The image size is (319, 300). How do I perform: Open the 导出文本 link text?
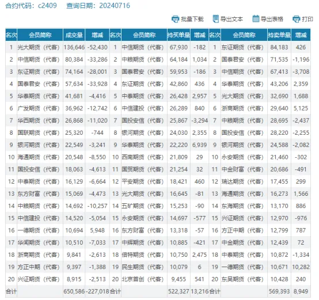click(231, 19)
